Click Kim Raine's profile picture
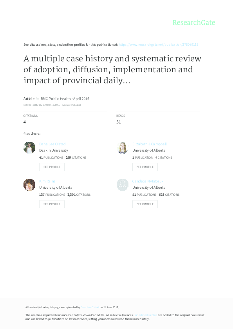Image resolution: width=233 pixels, height=329 pixels. click(x=29, y=185)
